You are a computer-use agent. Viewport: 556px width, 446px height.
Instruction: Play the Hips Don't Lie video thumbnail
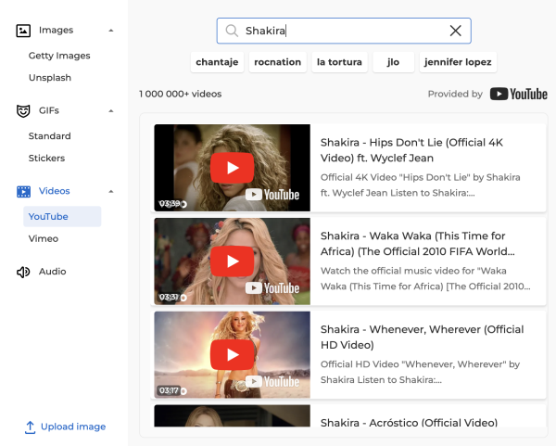(232, 169)
